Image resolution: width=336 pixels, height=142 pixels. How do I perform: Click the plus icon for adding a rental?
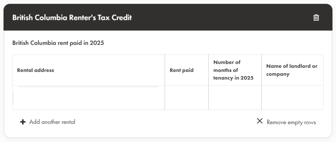coord(23,122)
